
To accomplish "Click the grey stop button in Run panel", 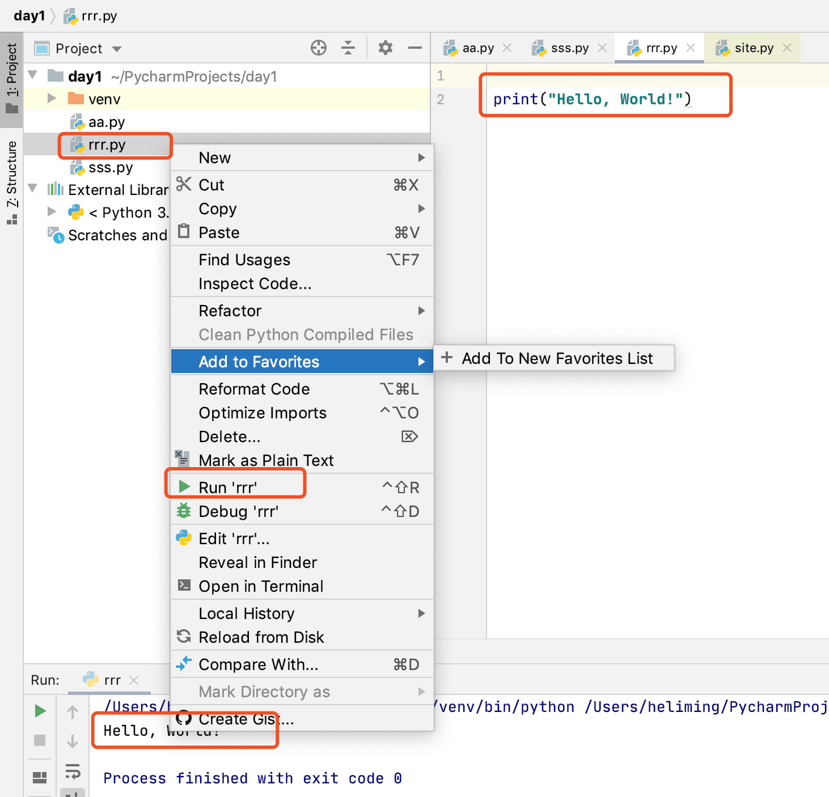I will pos(40,740).
